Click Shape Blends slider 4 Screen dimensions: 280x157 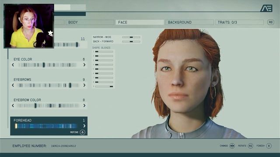(104, 65)
